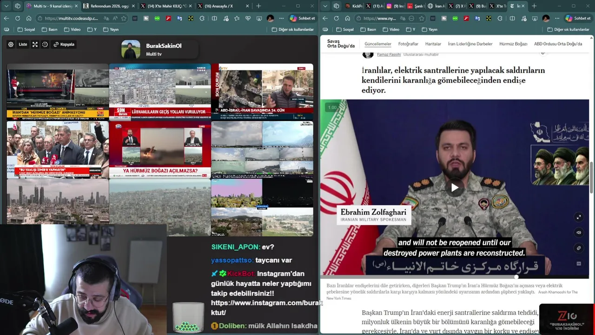595x335 pixels.
Task: Toggle video sound speaker icon
Action: point(579,233)
